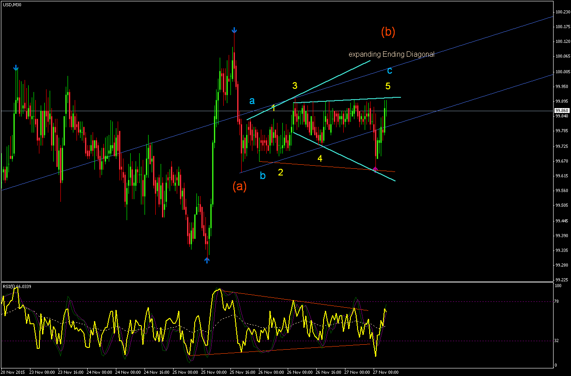Select the yellow '2' wave label
Image resolution: width=571 pixels, height=376 pixels.
(281, 172)
